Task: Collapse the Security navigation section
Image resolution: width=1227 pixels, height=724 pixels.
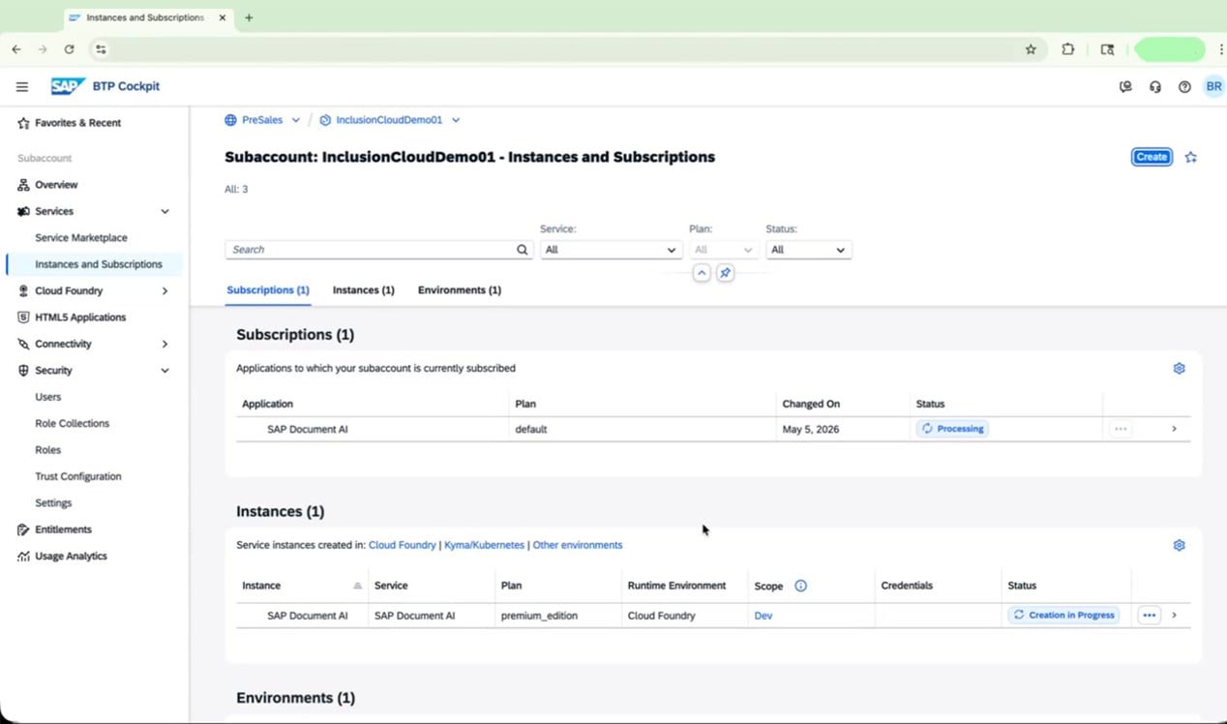Action: point(165,371)
